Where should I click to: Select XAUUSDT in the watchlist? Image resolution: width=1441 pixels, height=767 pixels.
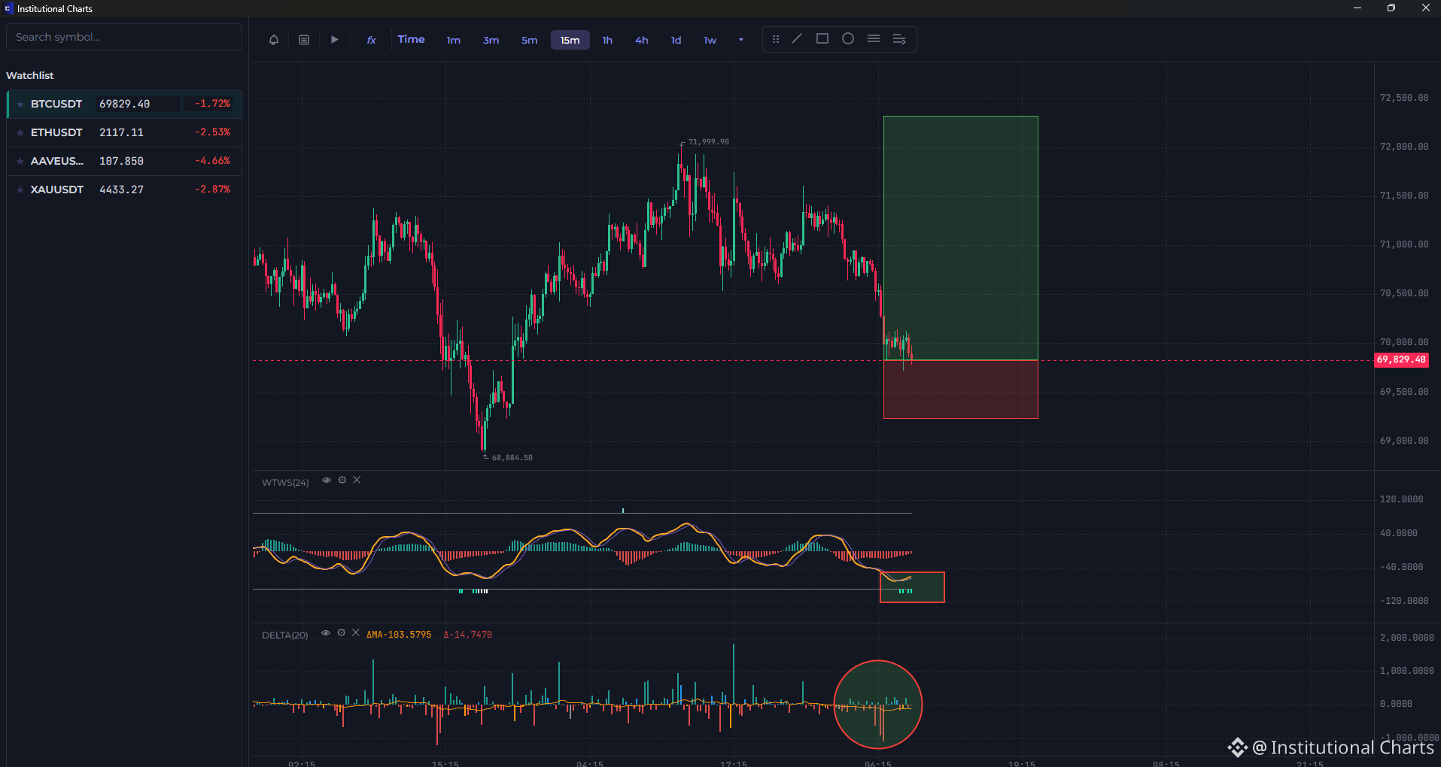(x=124, y=189)
